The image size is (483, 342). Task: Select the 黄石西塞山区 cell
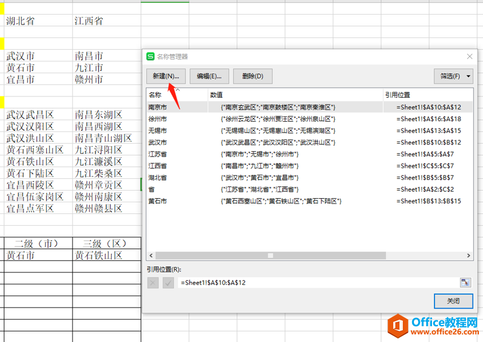pyautogui.click(x=38, y=150)
